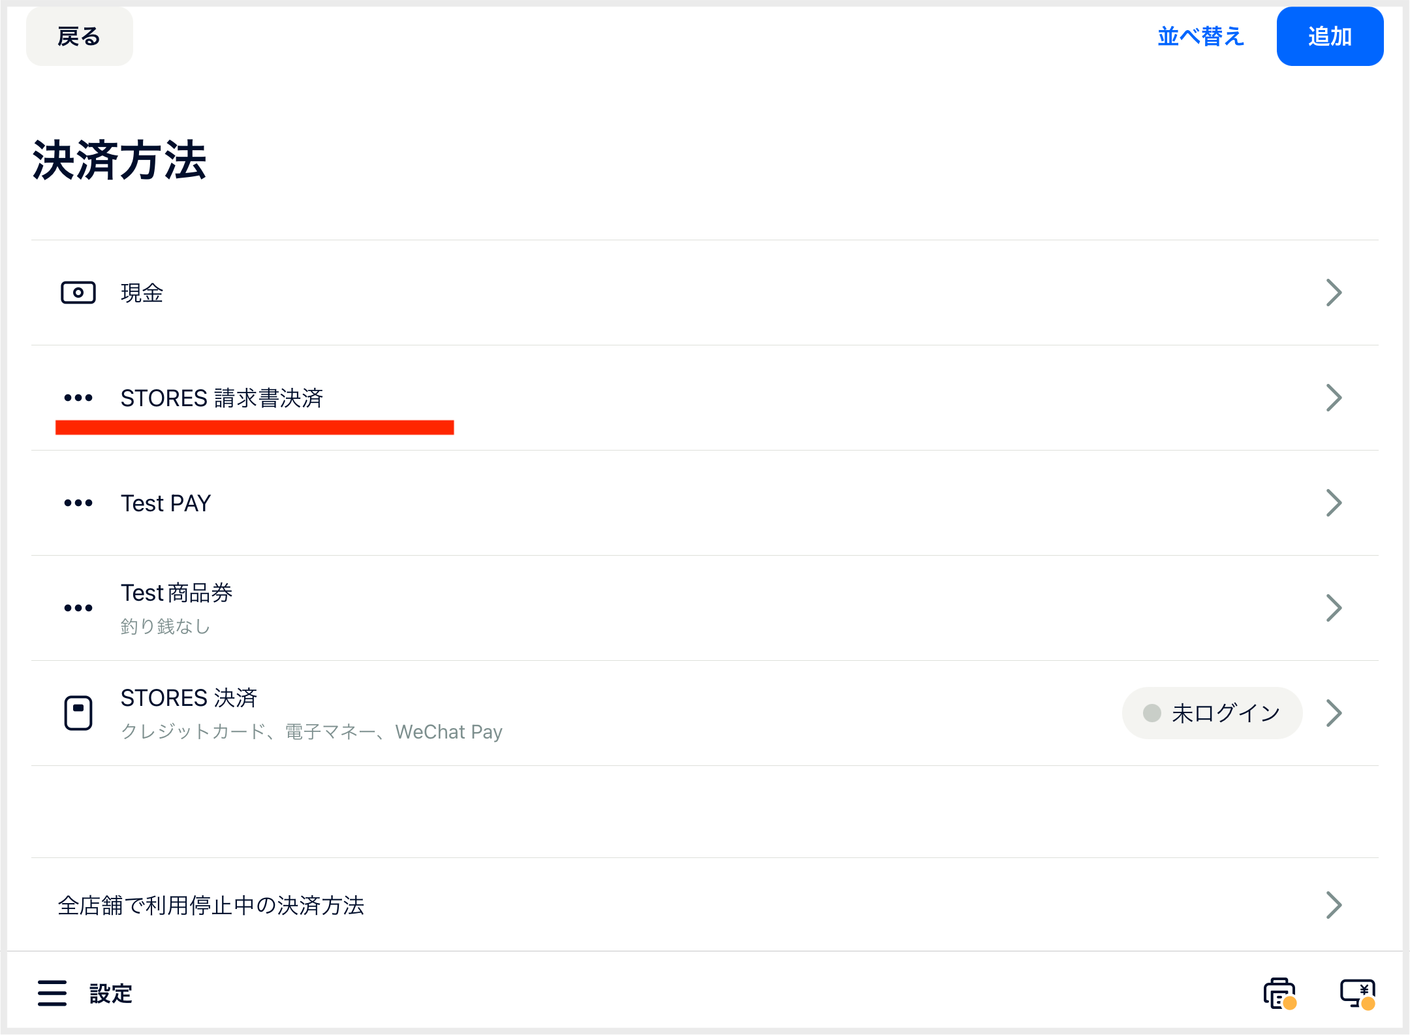
Task: Select the STORES 決済 label
Action: [x=189, y=697]
